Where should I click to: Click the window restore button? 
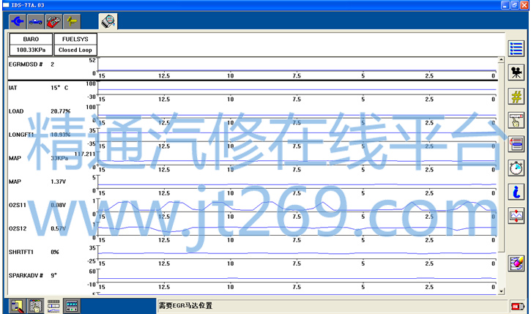514,5
